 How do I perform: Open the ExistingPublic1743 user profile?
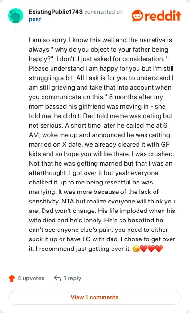pos(55,12)
